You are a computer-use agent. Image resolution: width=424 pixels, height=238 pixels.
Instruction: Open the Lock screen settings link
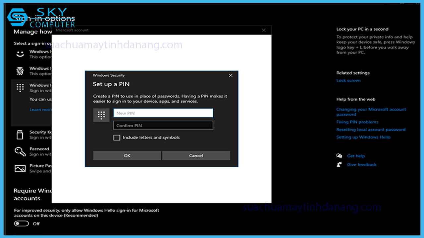348,80
